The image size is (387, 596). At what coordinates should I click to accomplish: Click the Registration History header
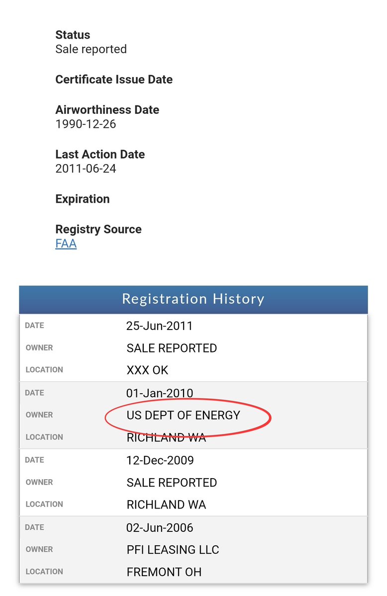click(x=193, y=299)
